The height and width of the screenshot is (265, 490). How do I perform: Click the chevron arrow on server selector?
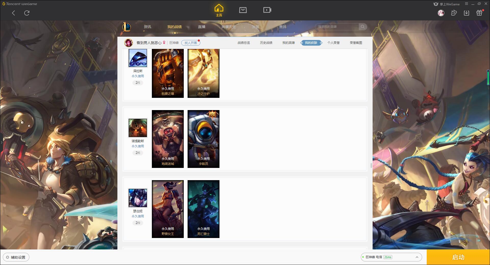417,257
